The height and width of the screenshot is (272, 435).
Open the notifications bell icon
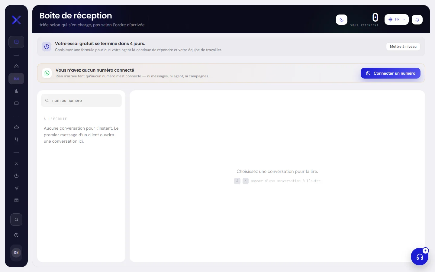[x=417, y=20]
